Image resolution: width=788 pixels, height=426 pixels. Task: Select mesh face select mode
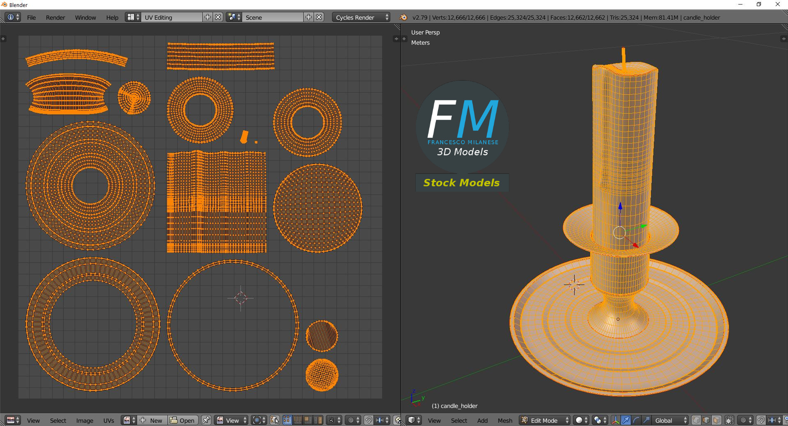[717, 420]
